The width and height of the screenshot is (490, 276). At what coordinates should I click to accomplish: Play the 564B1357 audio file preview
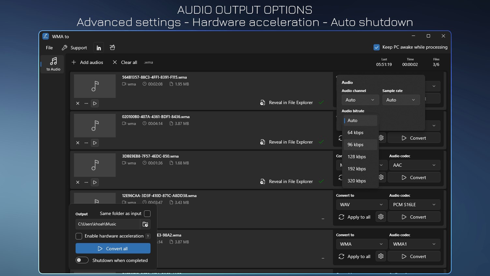click(x=95, y=103)
